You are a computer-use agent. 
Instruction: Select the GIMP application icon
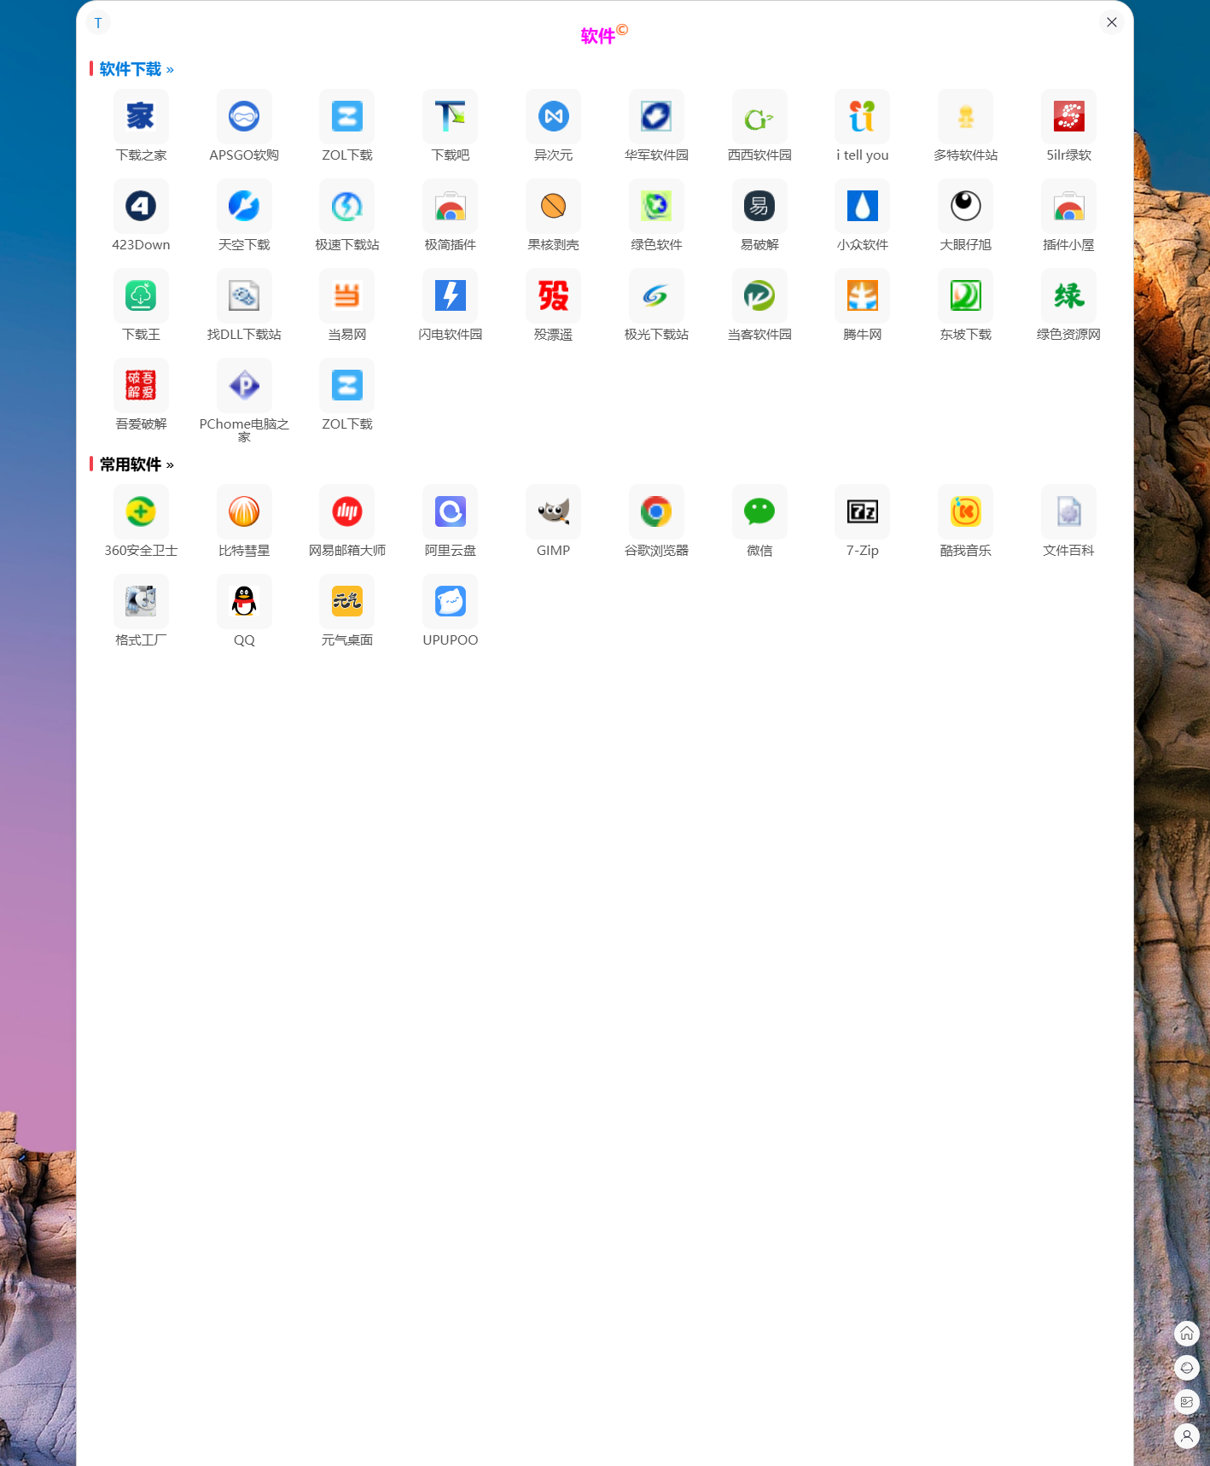pos(553,512)
